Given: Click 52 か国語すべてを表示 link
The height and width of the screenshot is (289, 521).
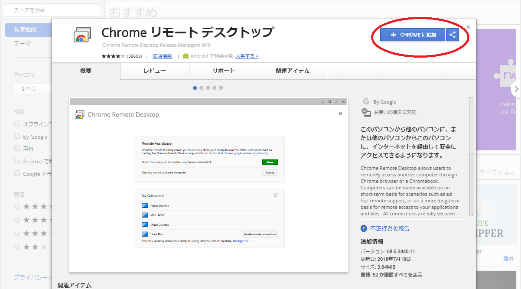Looking at the screenshot, I should (x=397, y=275).
